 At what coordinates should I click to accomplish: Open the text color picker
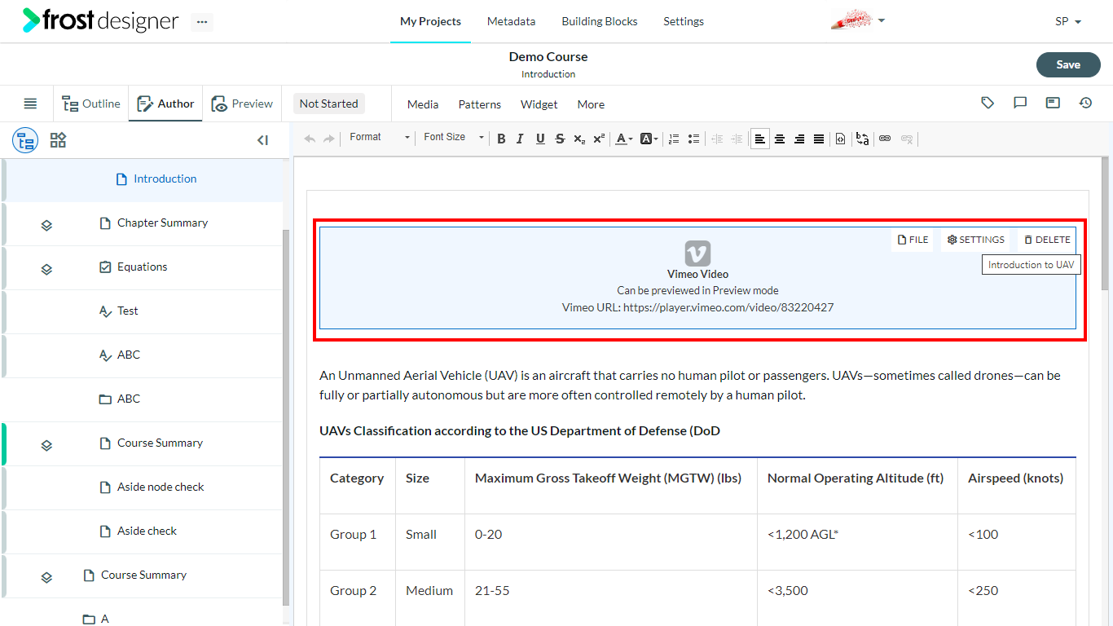[x=623, y=139]
